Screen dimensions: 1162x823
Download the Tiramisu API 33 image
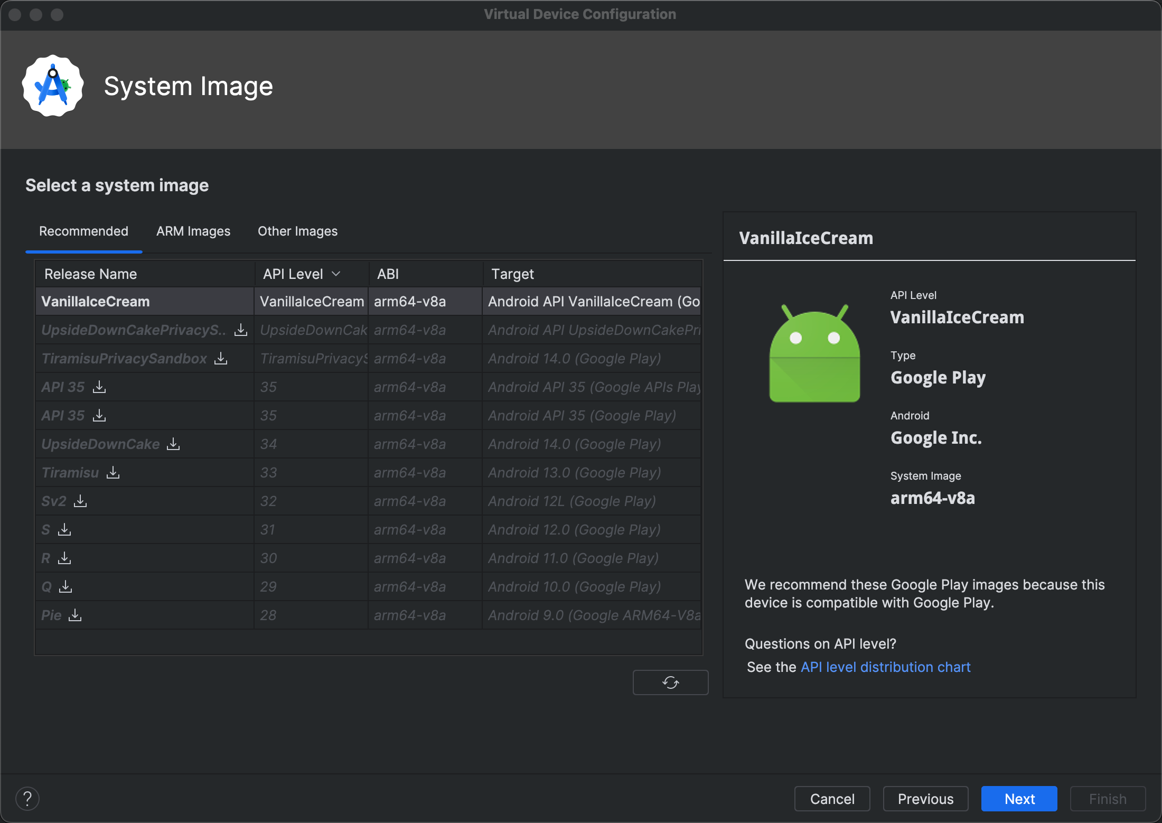(113, 472)
